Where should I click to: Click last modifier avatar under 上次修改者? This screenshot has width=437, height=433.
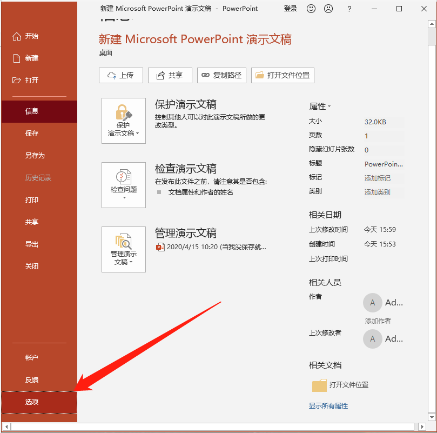tap(372, 339)
